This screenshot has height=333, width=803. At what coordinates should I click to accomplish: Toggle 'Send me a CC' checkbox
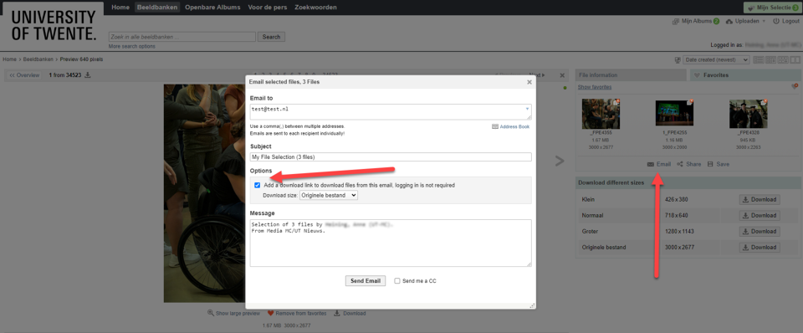coord(396,281)
